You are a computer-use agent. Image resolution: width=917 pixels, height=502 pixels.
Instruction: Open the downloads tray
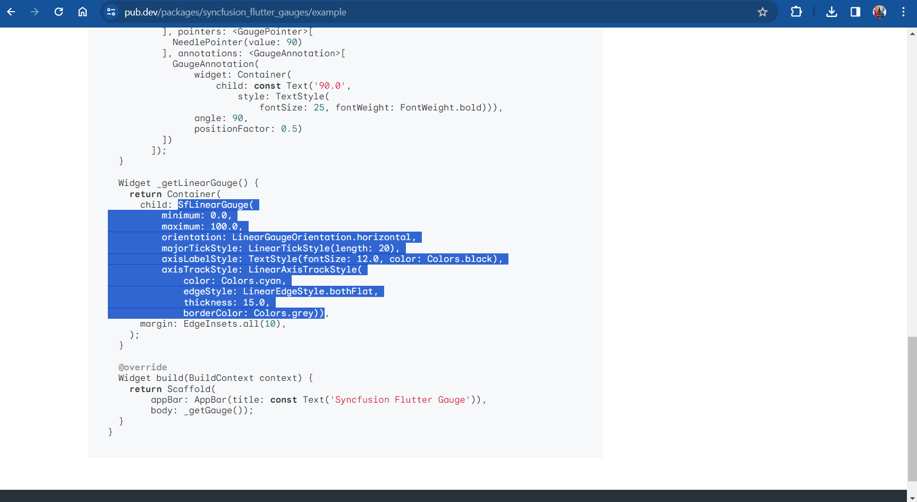click(831, 12)
